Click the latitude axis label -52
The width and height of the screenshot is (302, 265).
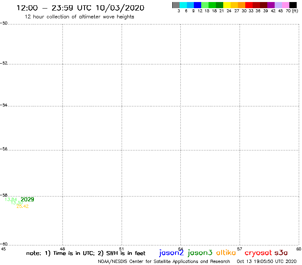click(4, 63)
